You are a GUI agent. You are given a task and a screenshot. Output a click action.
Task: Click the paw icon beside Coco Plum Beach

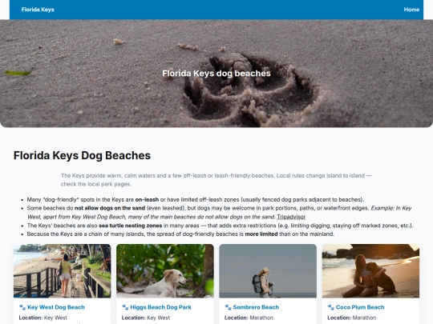[x=331, y=307]
